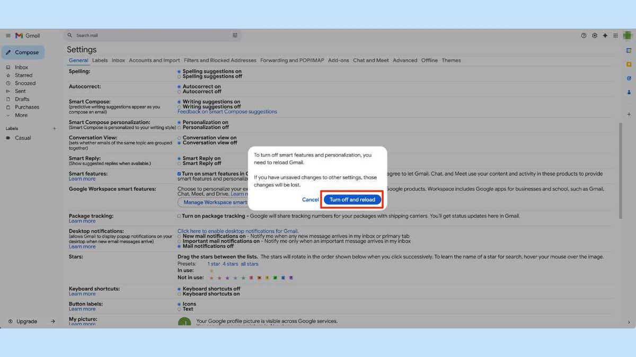This screenshot has height=357, width=636.
Task: Switch to the Labels settings tab
Action: [100, 60]
